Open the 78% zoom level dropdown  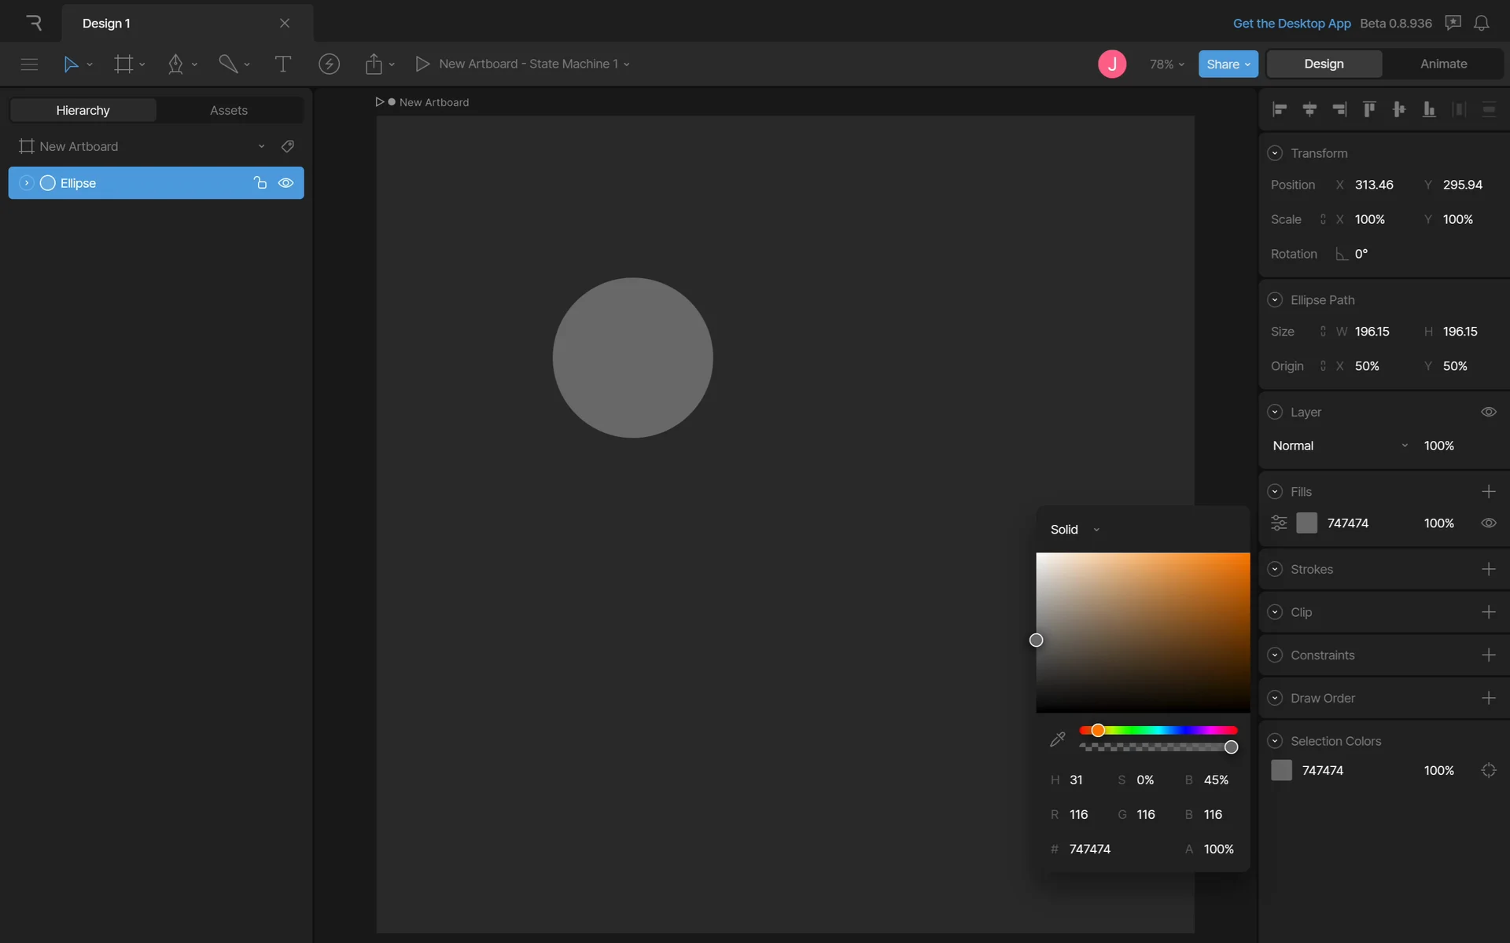1166,64
